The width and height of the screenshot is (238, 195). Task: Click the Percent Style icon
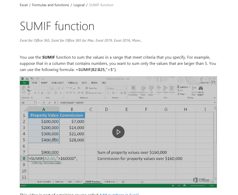(x=113, y=93)
